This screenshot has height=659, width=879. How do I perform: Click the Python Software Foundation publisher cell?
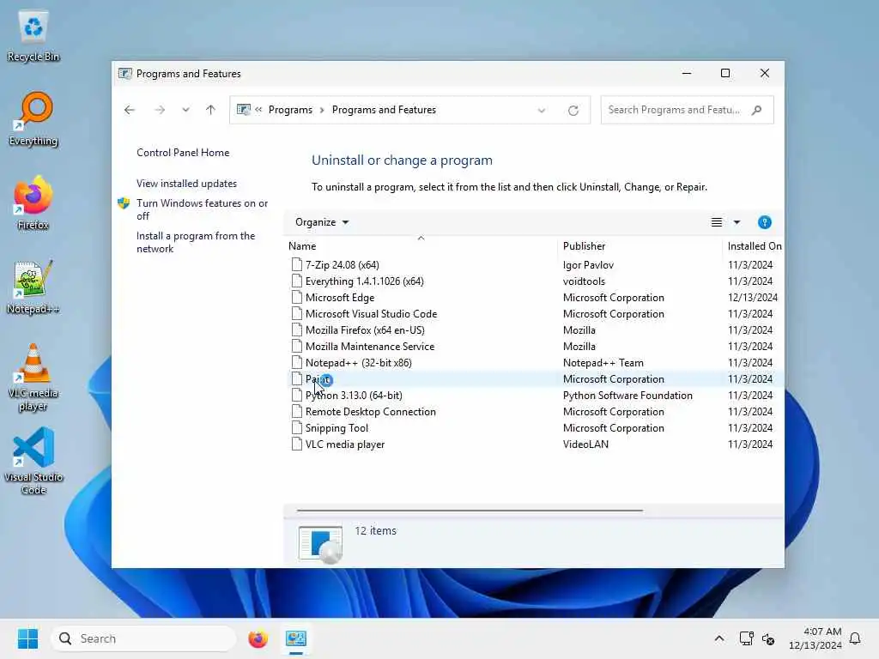627,395
